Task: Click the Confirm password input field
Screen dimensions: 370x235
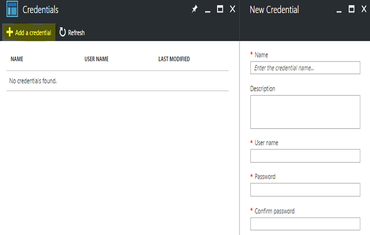Action: pyautogui.click(x=305, y=224)
